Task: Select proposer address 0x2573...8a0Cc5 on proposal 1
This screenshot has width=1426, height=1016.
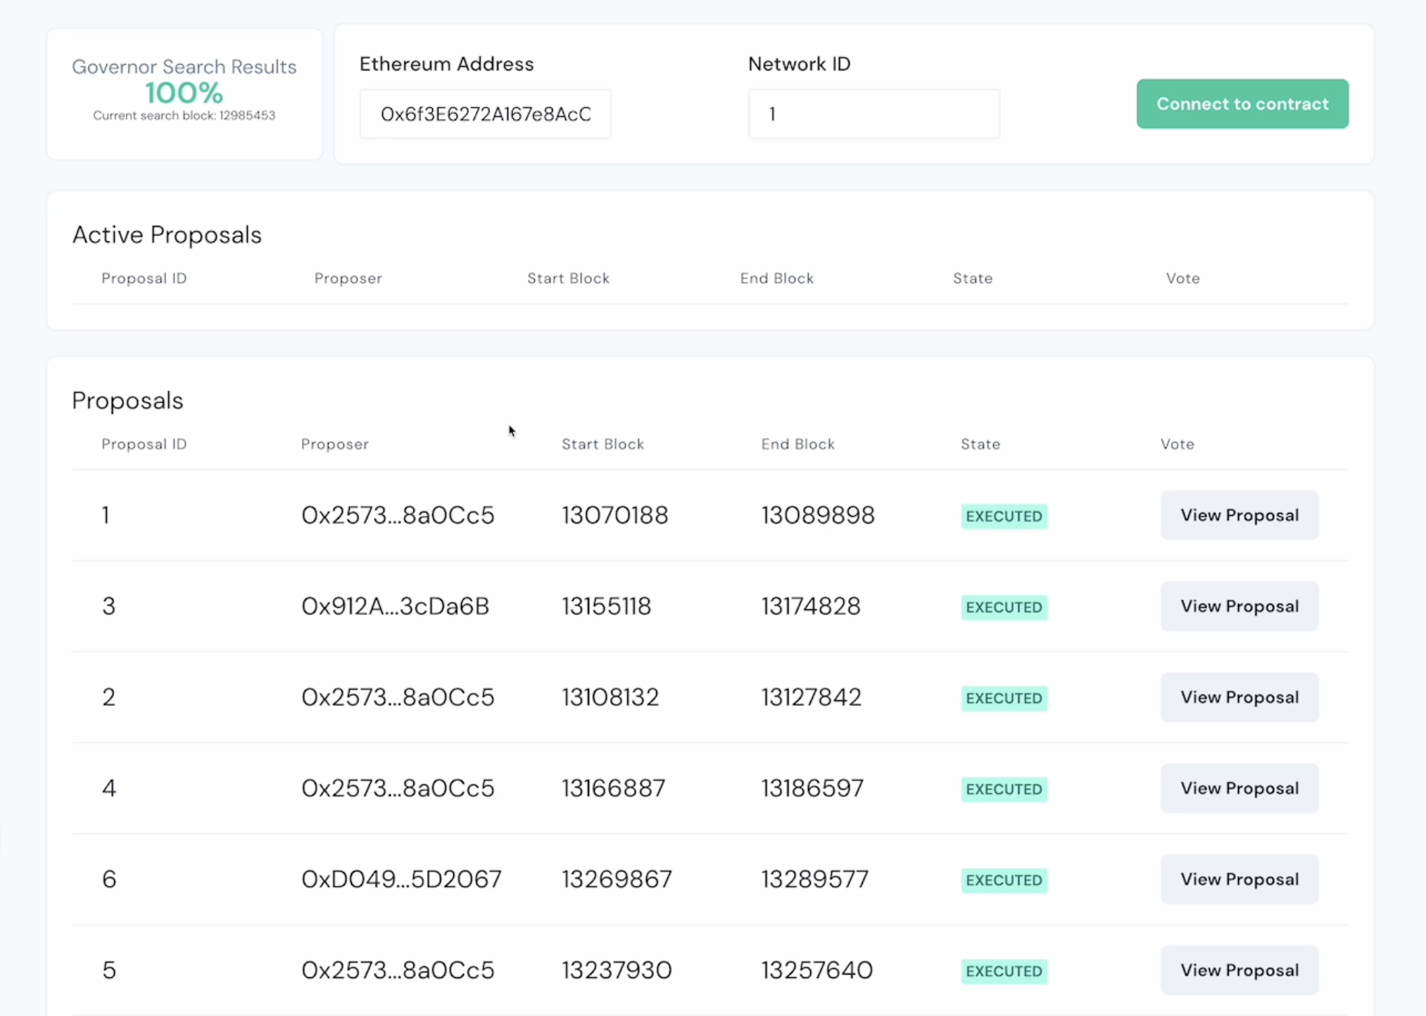Action: coord(398,514)
